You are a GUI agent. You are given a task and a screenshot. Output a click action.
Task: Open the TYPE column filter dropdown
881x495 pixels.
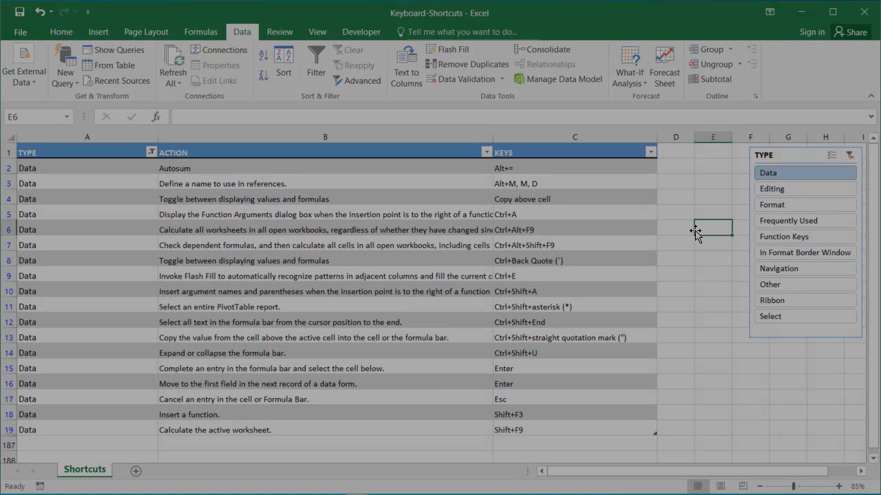[x=151, y=152]
